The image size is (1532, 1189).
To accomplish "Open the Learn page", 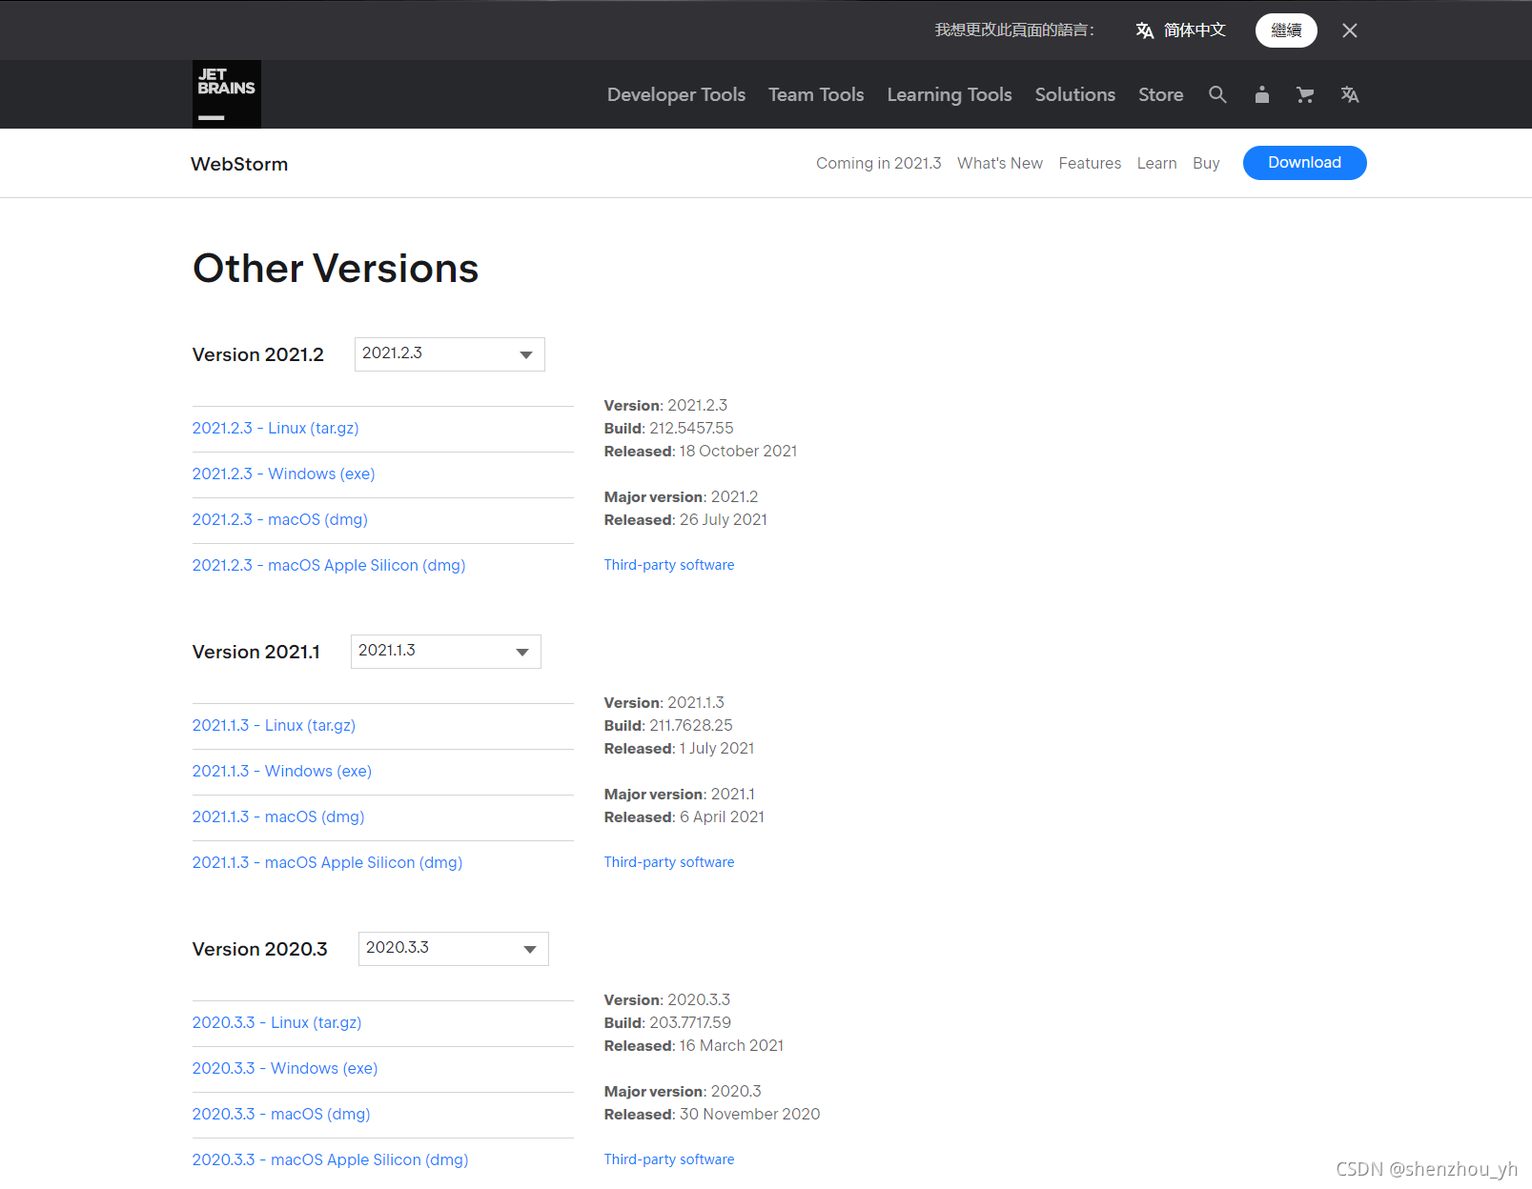I will (x=1156, y=163).
